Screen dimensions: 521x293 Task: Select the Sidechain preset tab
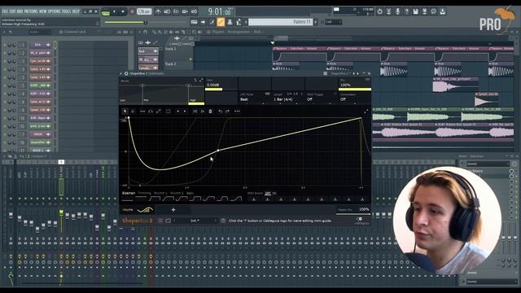coord(129,193)
